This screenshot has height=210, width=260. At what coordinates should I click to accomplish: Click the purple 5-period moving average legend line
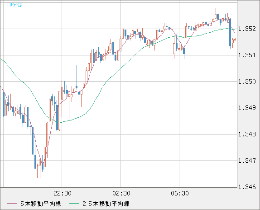[x=12, y=204]
